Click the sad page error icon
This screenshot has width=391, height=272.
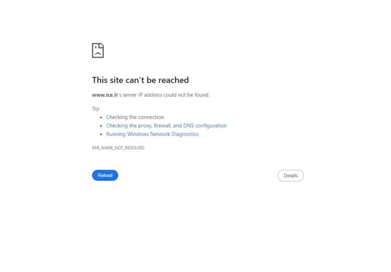pos(98,50)
